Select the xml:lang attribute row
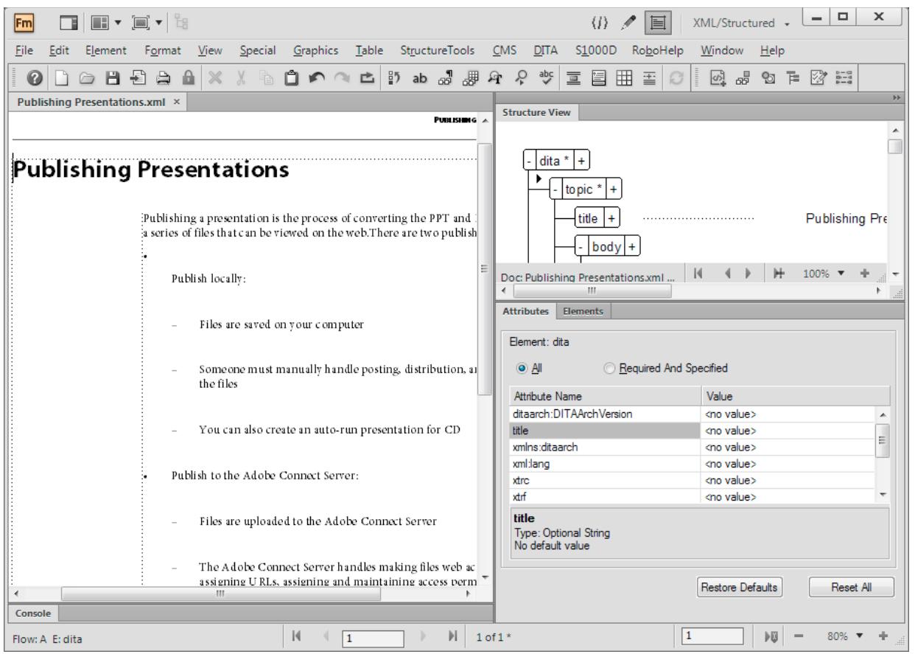Screen dimensions: 915x654 coord(692,465)
